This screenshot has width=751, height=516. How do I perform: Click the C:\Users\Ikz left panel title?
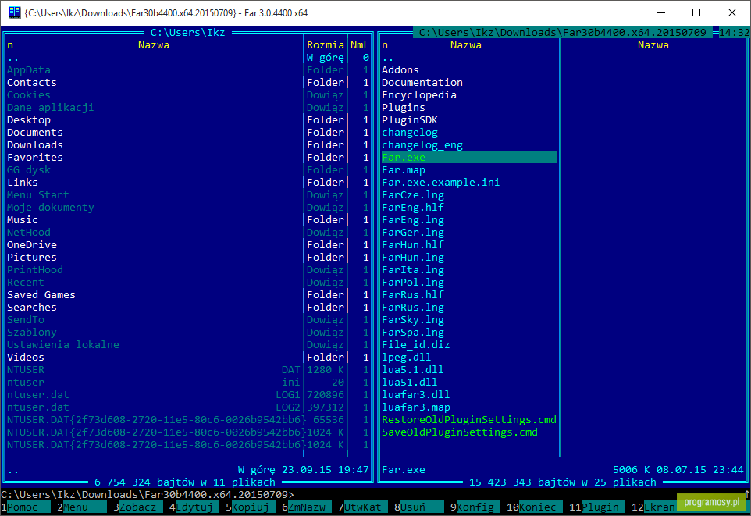click(187, 33)
